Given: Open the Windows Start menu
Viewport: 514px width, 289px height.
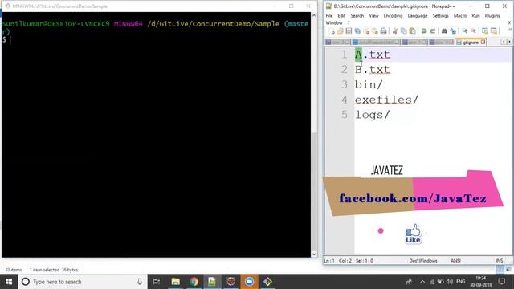Looking at the screenshot, I should (x=9, y=282).
